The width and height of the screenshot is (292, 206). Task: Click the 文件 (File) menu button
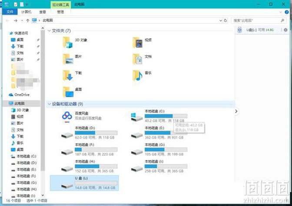click(x=10, y=12)
